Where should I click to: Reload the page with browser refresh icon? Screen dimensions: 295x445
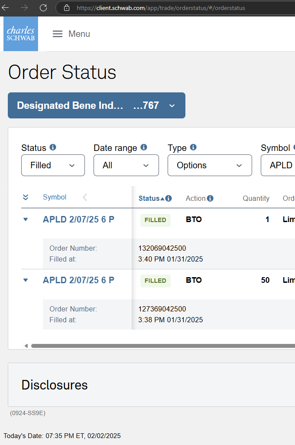pyautogui.click(x=43, y=8)
